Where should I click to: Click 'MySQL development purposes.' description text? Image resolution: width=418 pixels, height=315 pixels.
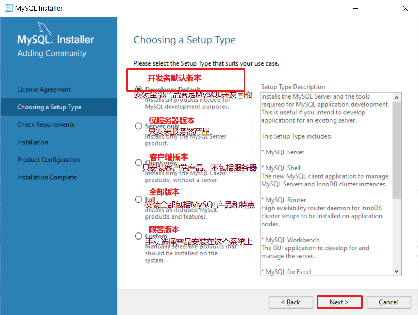tap(187, 107)
